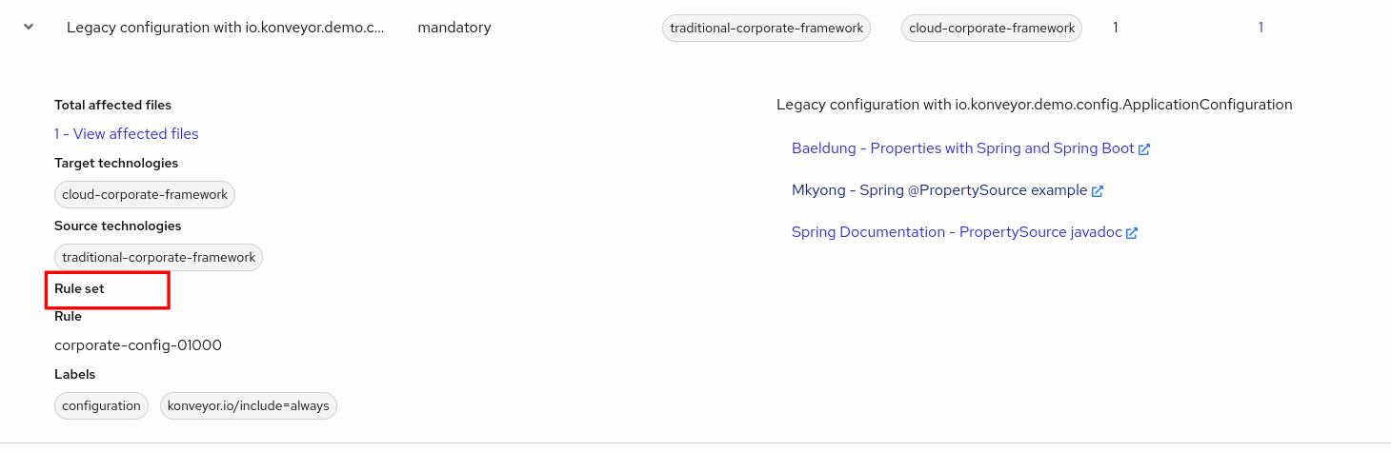Click the konveyor.io/include=always label chip
The image size is (1391, 452).
(248, 406)
